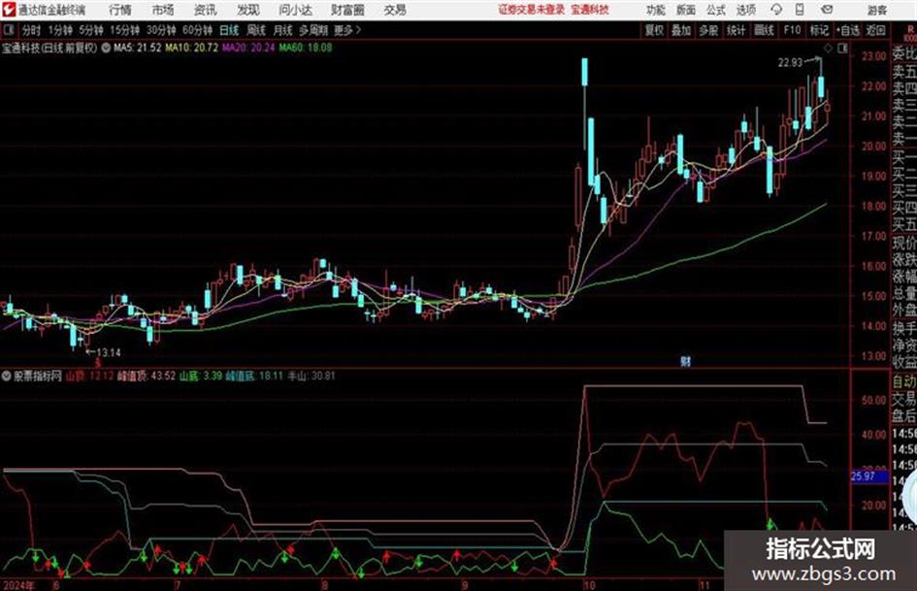Switch to the 15分钟 period tab
917x591 pixels.
click(x=125, y=30)
